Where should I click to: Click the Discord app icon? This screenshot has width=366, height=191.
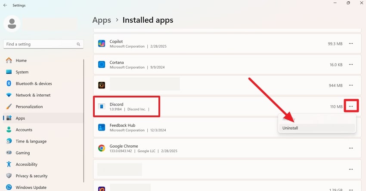click(x=102, y=106)
